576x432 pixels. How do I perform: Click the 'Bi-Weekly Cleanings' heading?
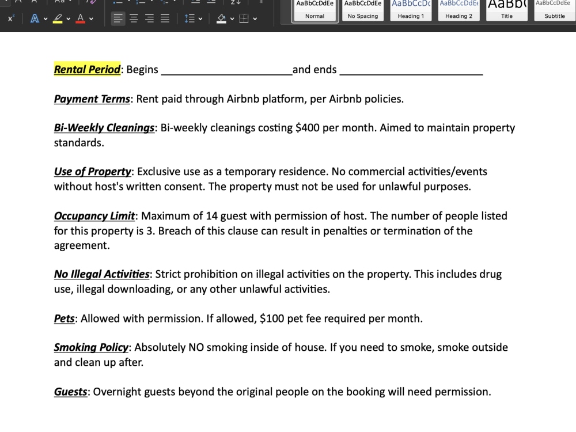tap(104, 128)
